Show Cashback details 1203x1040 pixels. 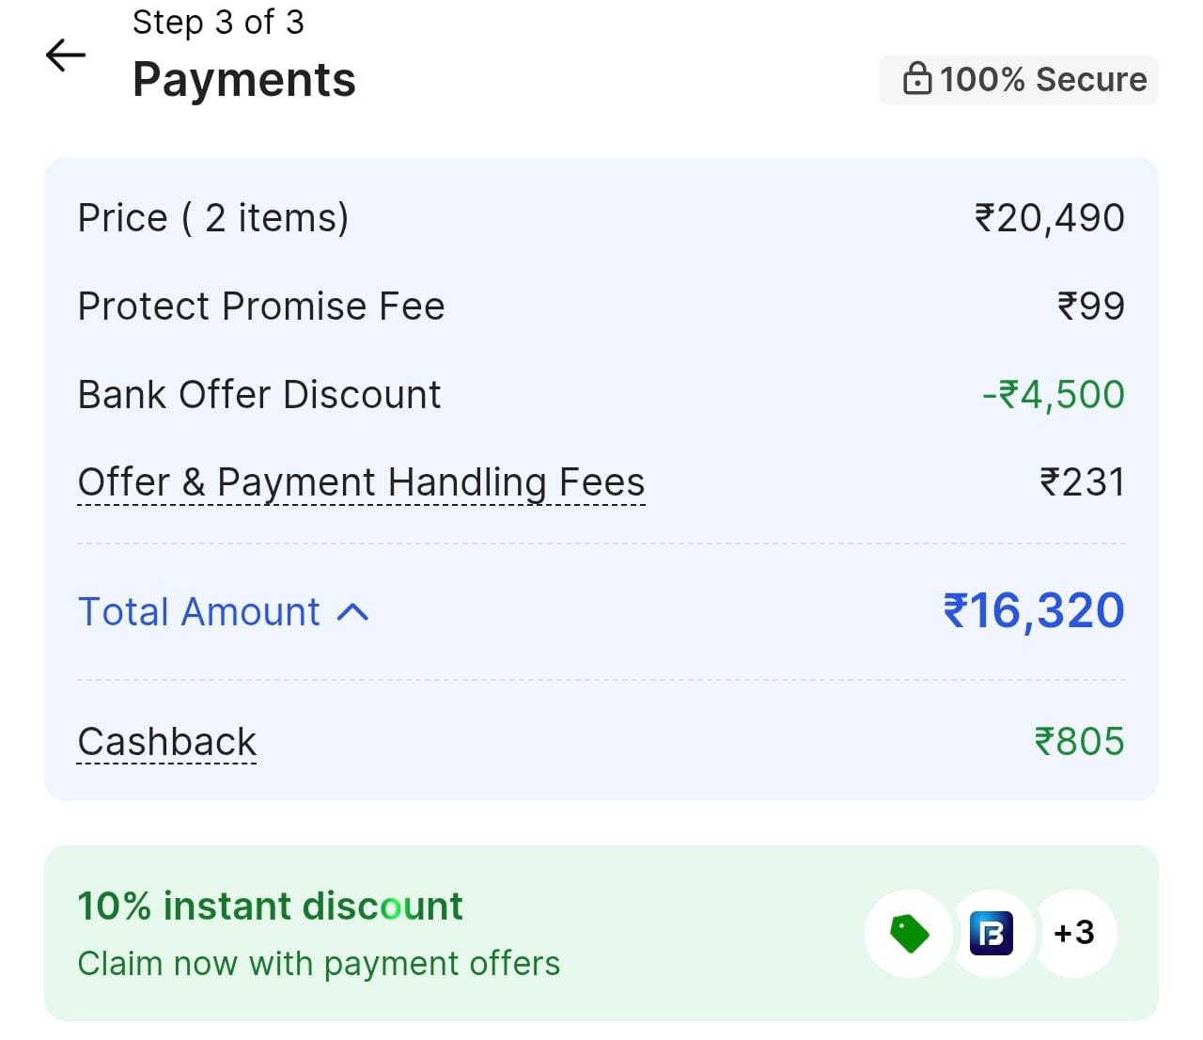click(166, 742)
